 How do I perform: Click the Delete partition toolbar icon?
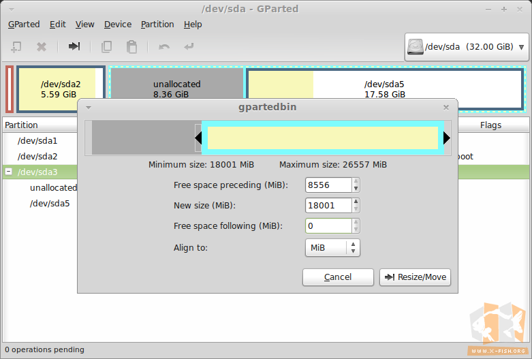42,46
